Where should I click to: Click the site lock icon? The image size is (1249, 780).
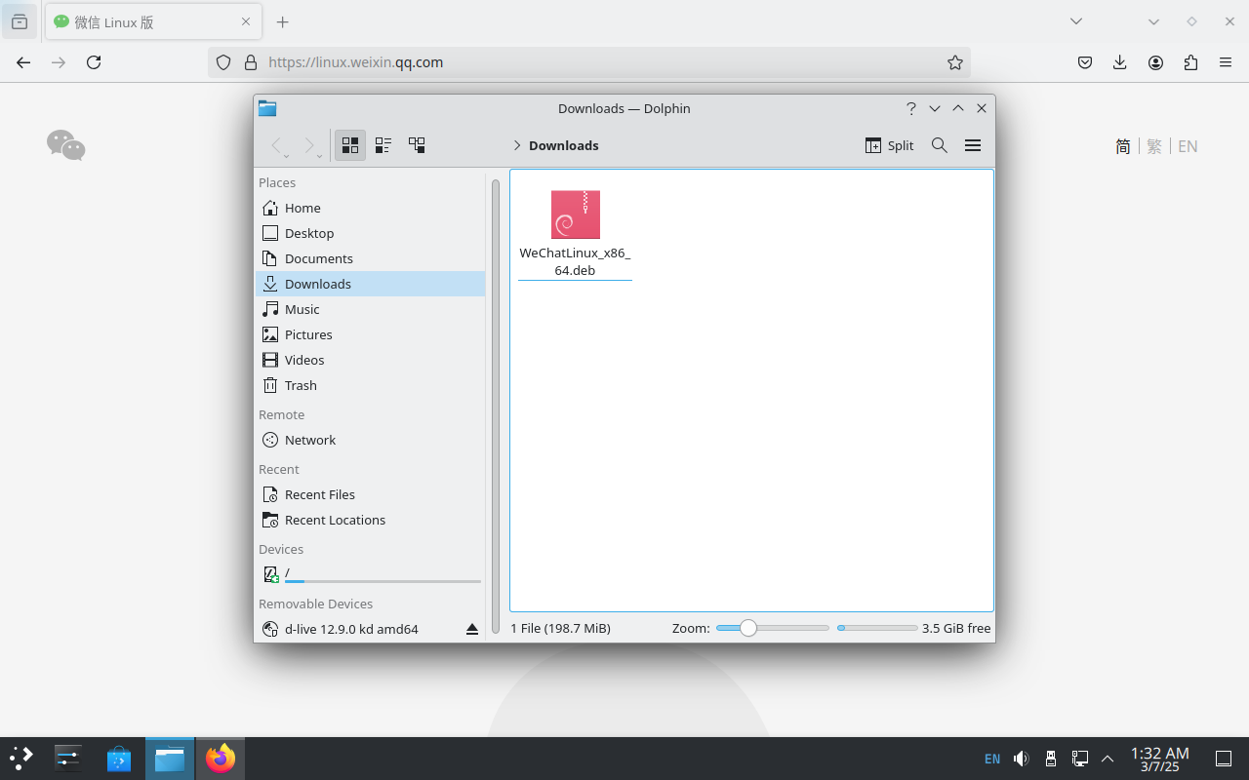click(251, 62)
